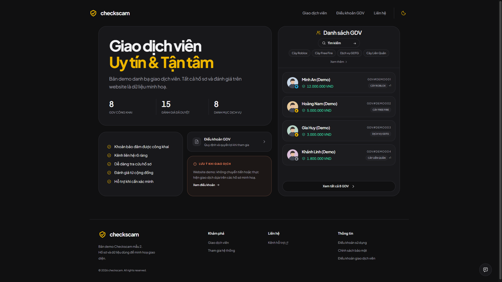
Task: Click the search magnifier icon
Action: coord(324,43)
